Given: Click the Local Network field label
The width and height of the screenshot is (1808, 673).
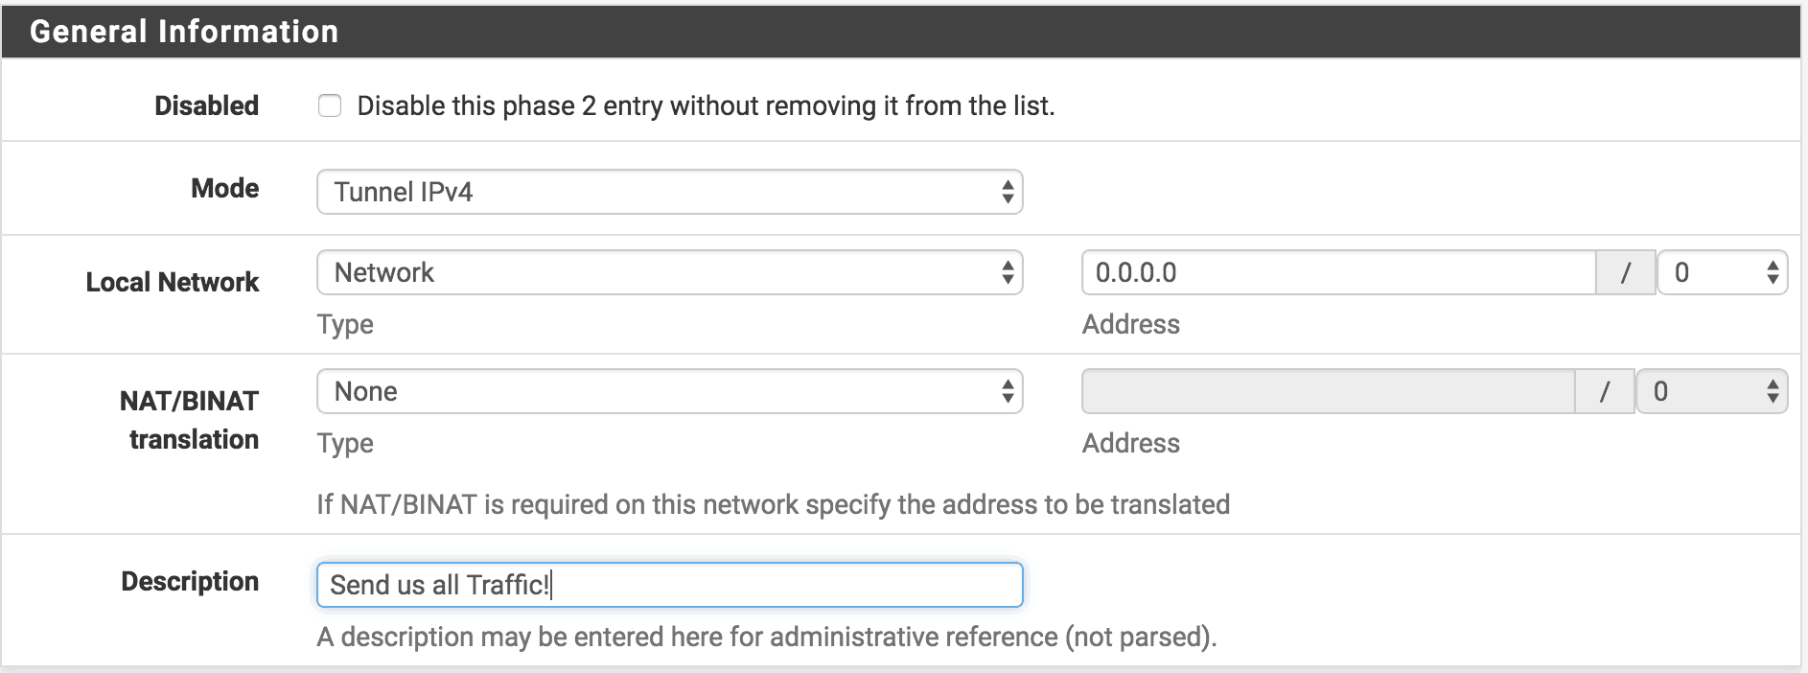Looking at the screenshot, I should click(173, 282).
